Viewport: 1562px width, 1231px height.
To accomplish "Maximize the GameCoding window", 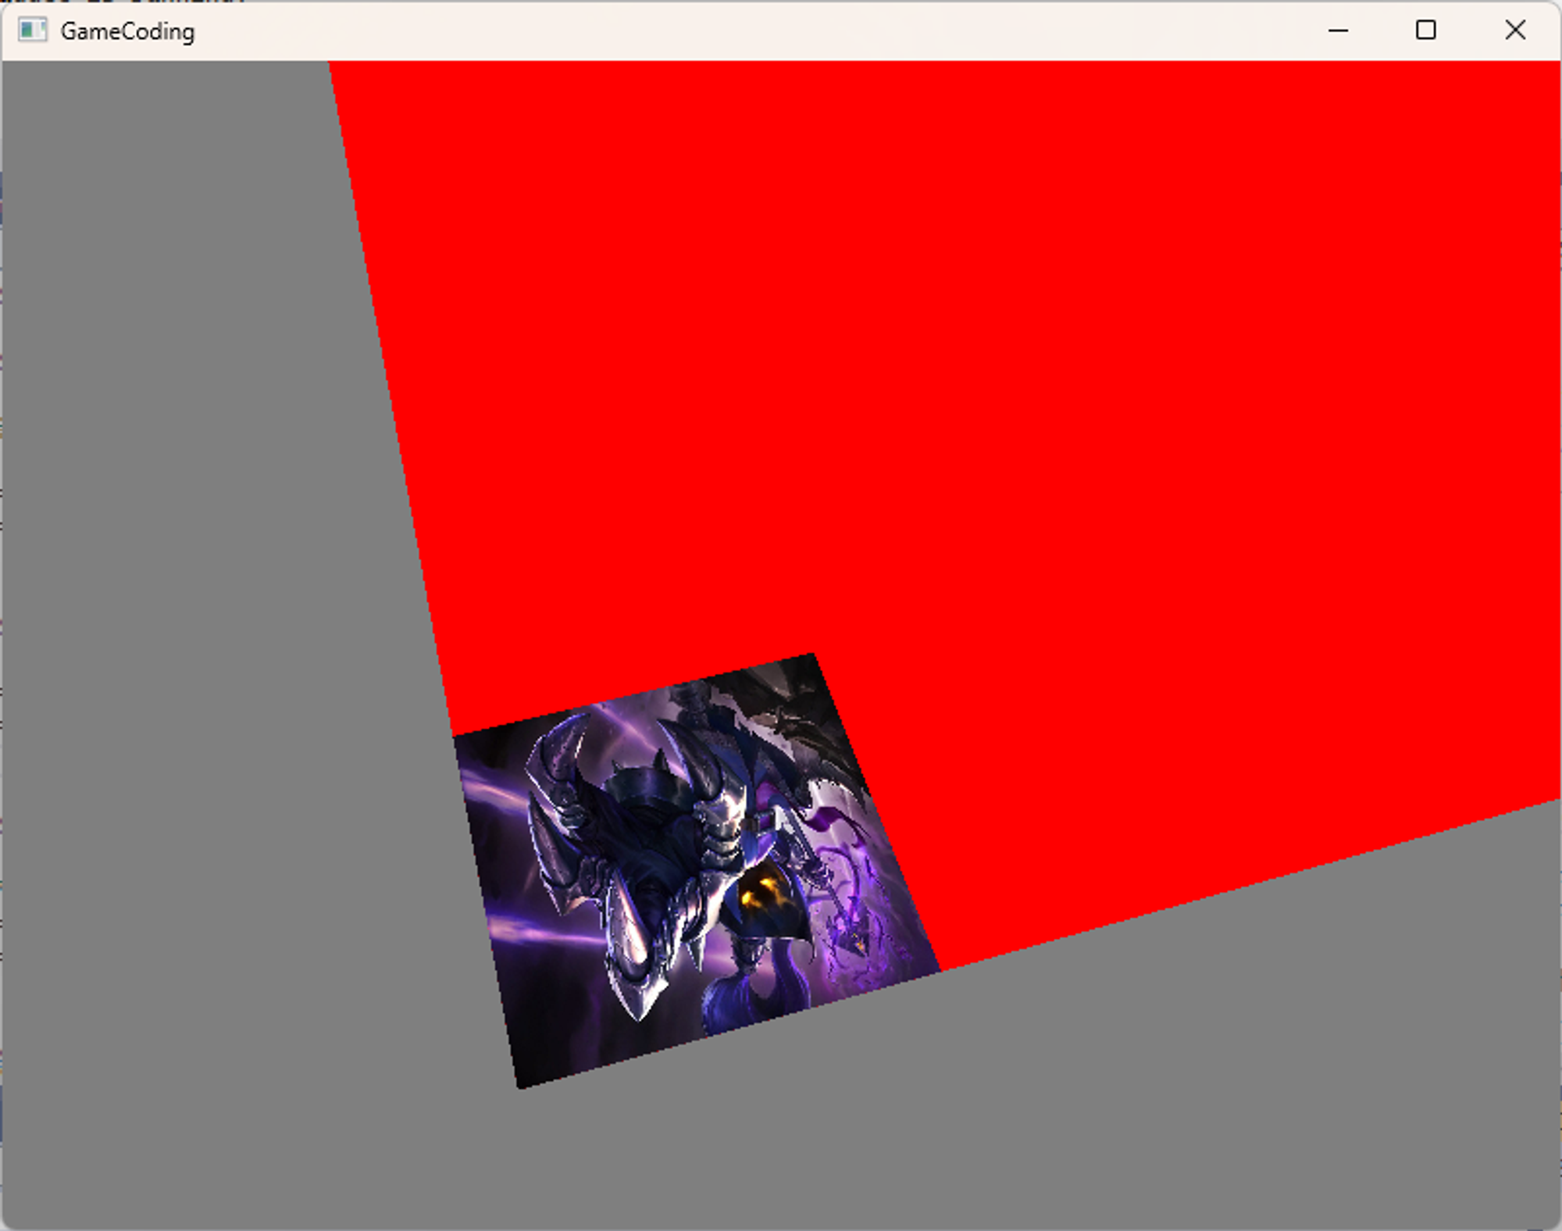I will tap(1425, 30).
